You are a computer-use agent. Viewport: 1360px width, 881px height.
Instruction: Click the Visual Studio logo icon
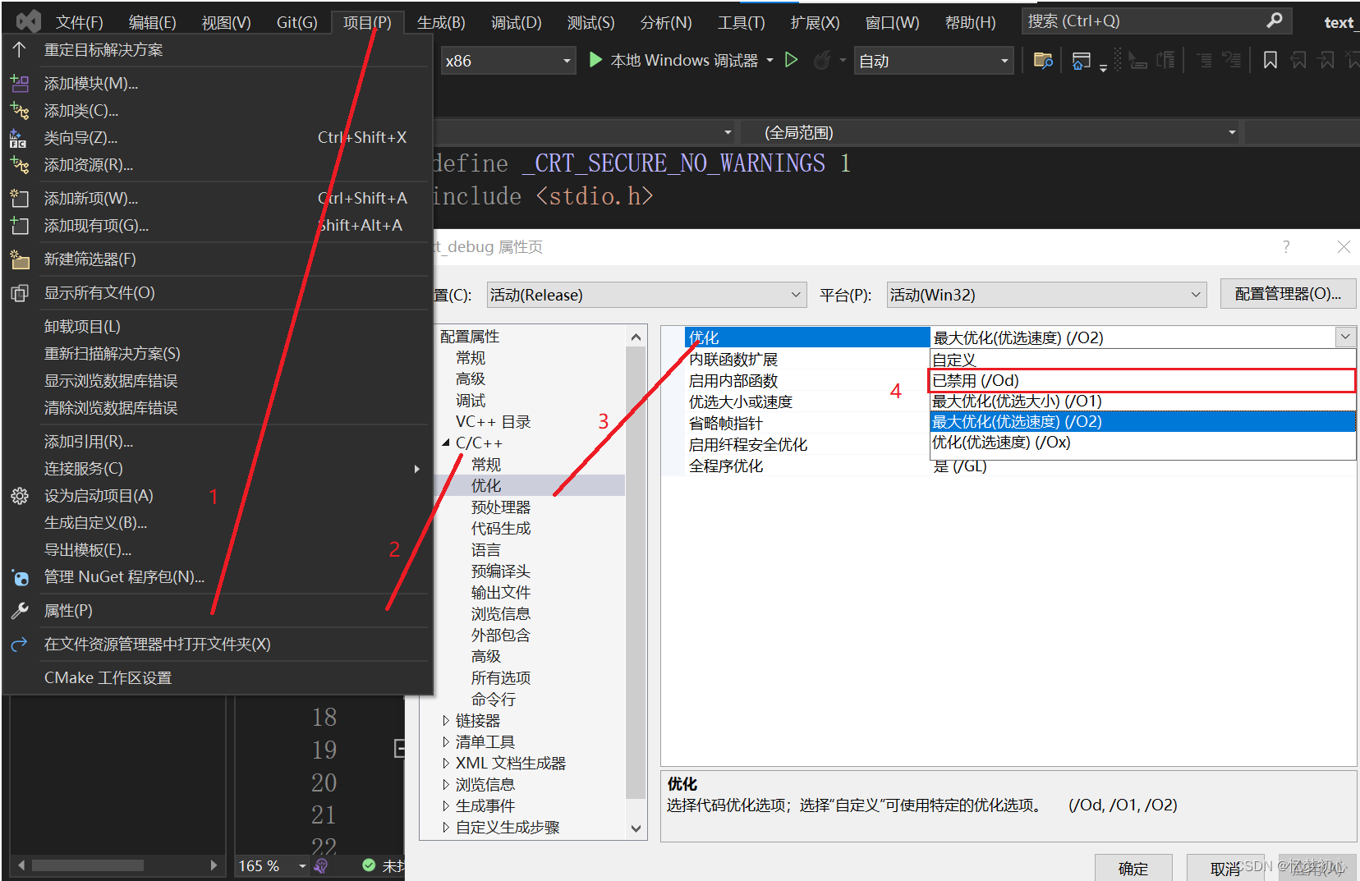29,21
